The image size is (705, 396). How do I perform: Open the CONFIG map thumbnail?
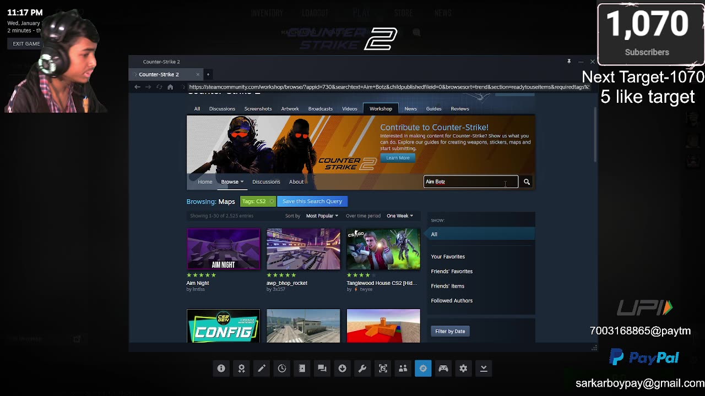[x=223, y=326]
